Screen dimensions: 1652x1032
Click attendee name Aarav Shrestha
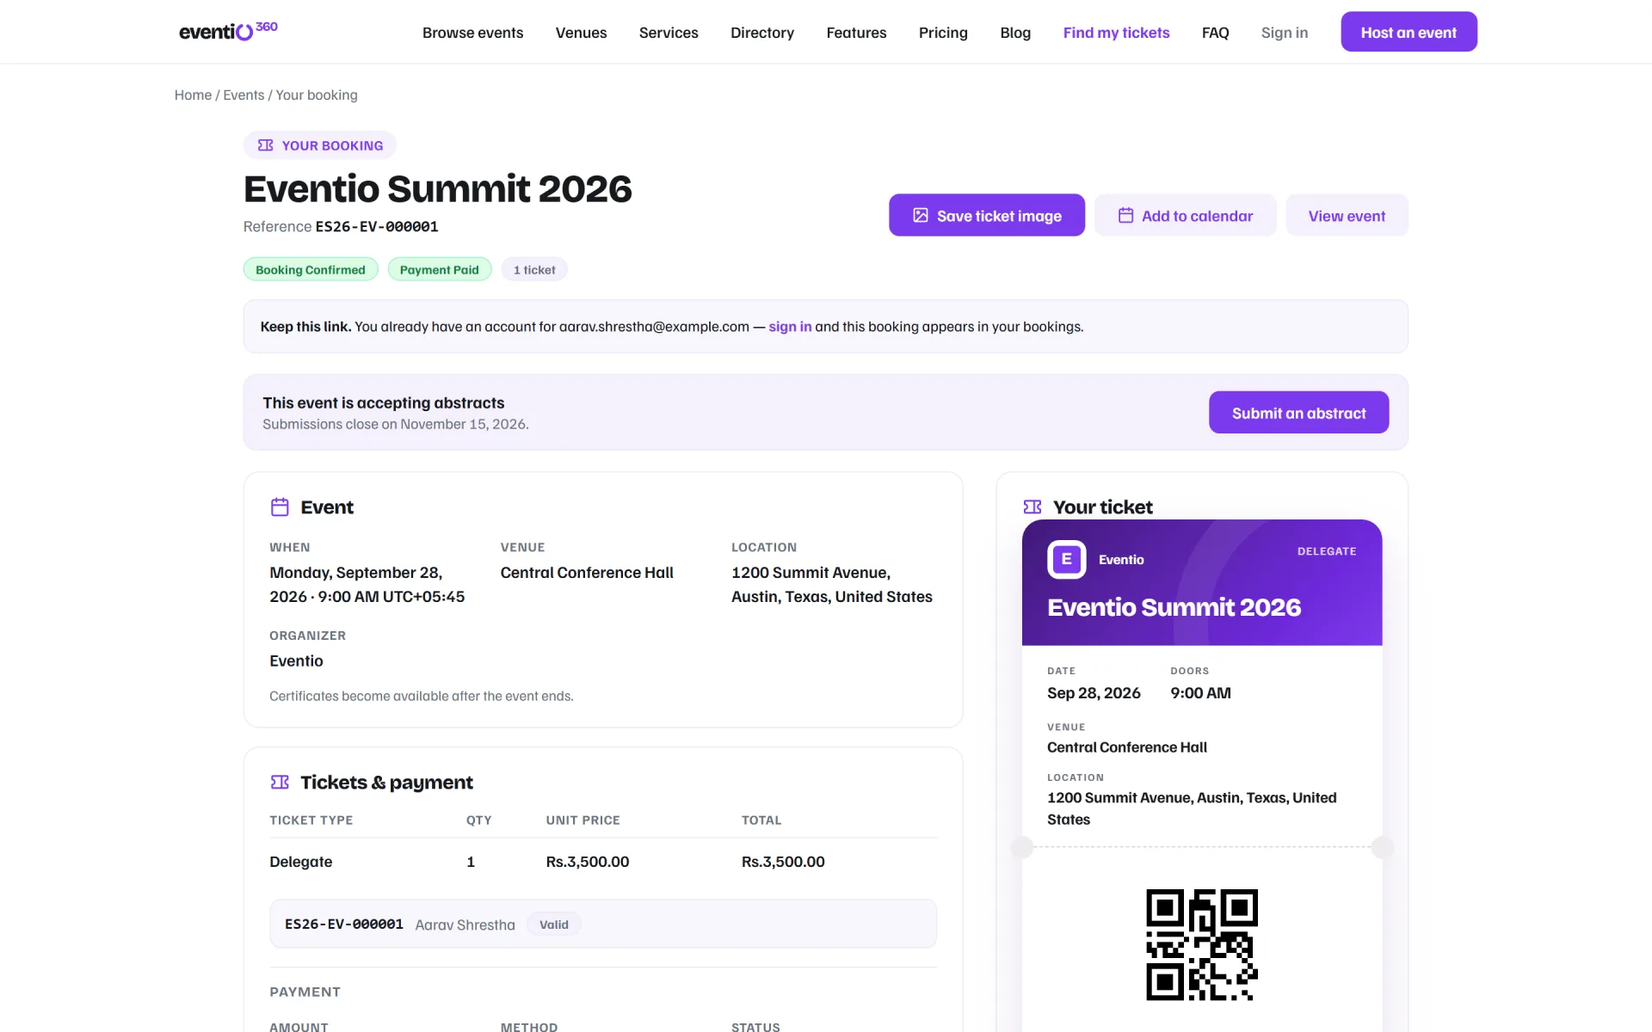coord(465,925)
